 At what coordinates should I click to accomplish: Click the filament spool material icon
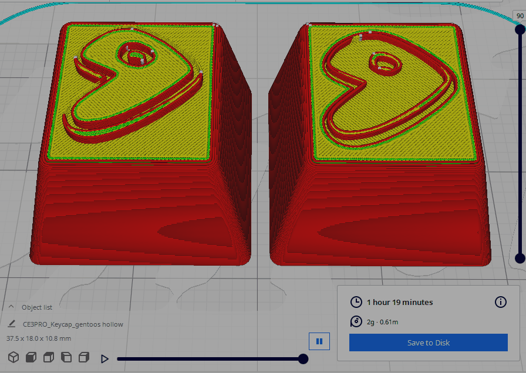click(x=356, y=321)
